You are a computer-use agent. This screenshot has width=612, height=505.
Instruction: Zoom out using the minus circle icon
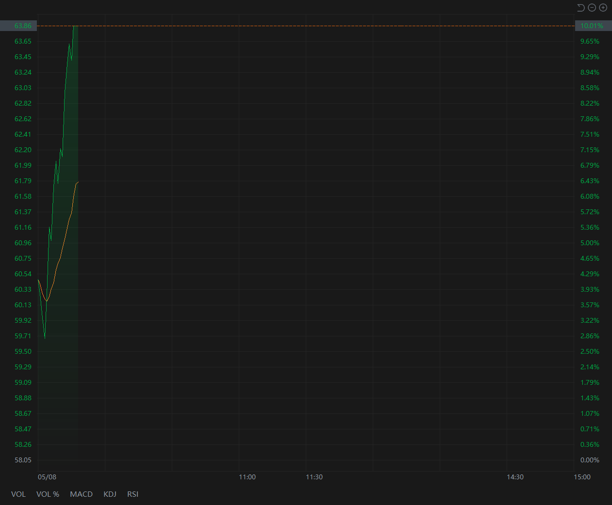pyautogui.click(x=592, y=8)
